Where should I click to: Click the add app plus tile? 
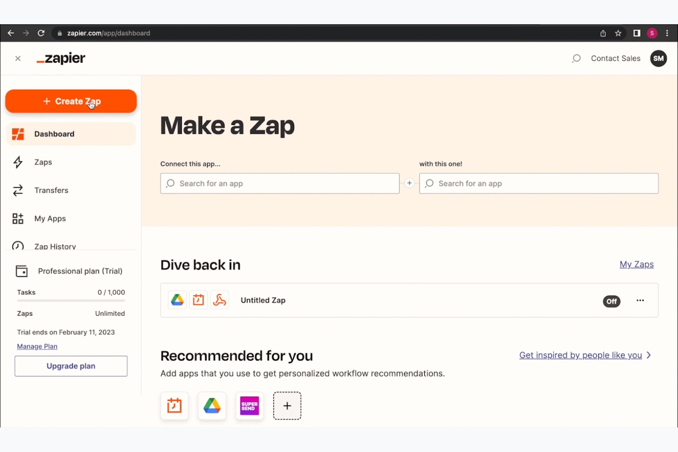[287, 406]
